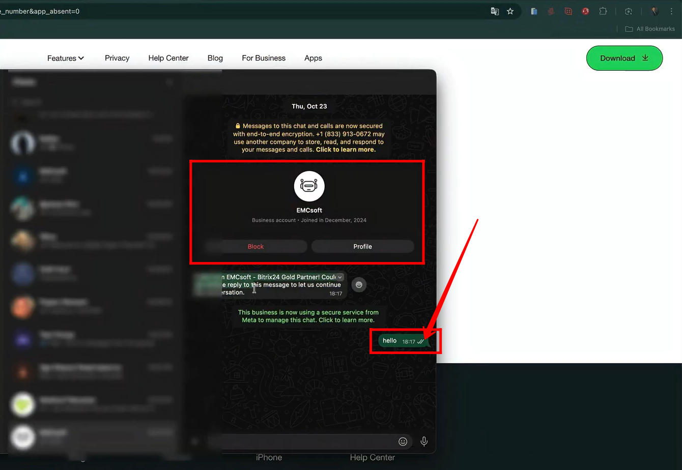The width and height of the screenshot is (682, 470).
Task: Open Chrome's three-dot menu
Action: tap(671, 11)
